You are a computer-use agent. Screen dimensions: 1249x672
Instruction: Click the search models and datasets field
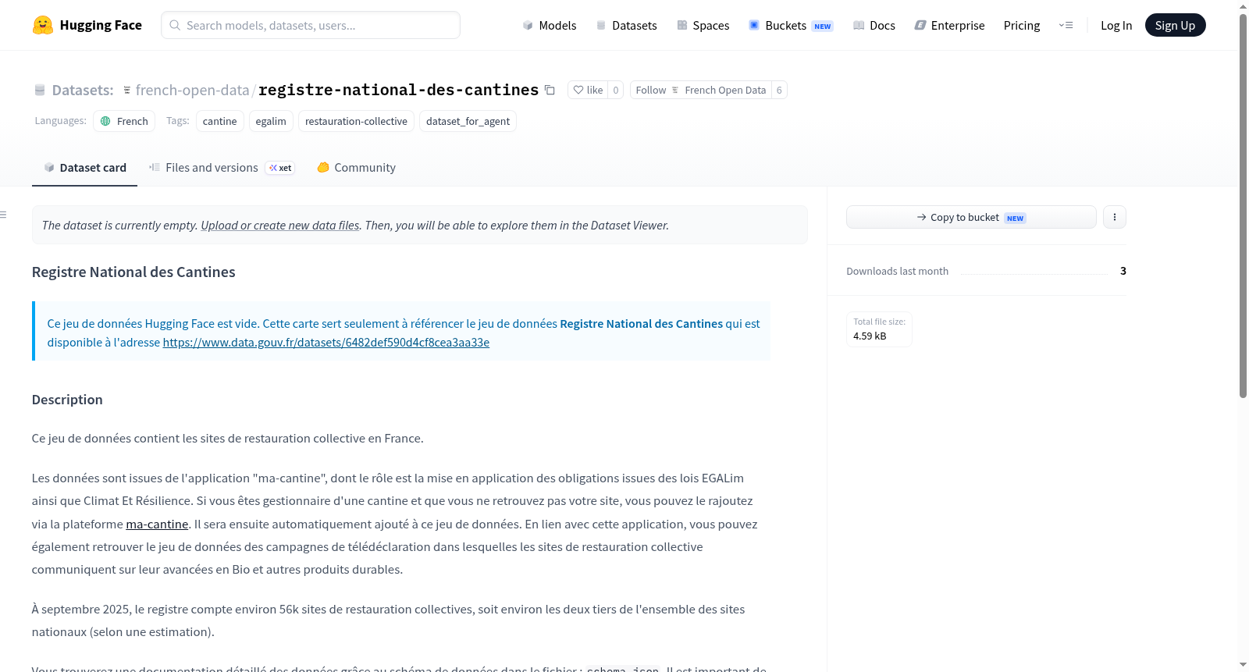311,25
